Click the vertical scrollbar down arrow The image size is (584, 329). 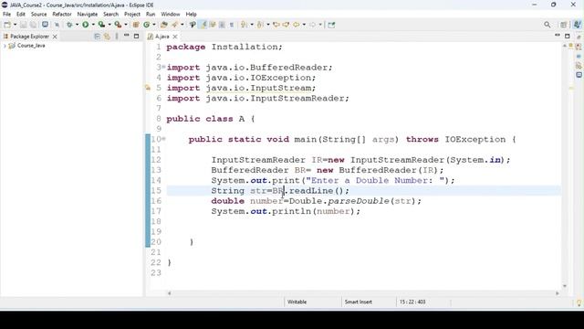coord(565,286)
